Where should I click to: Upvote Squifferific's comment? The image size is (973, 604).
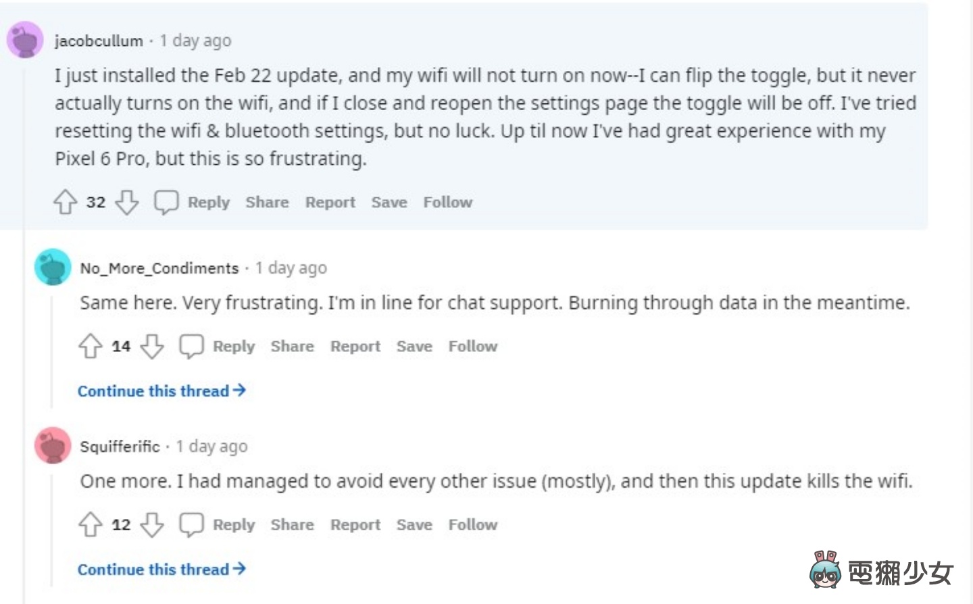click(91, 524)
